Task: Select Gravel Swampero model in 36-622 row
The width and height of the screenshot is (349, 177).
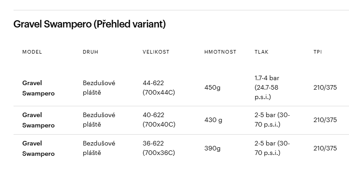Action: click(38, 148)
